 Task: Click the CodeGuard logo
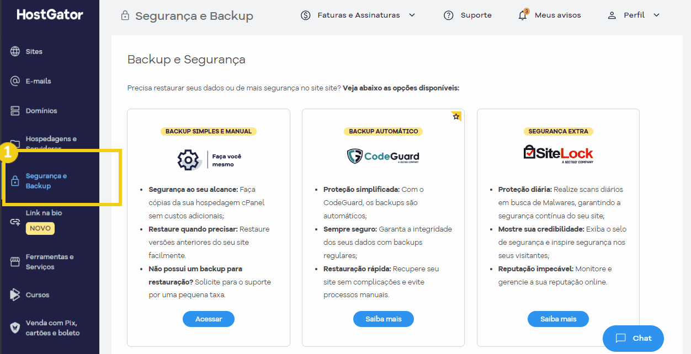(383, 156)
